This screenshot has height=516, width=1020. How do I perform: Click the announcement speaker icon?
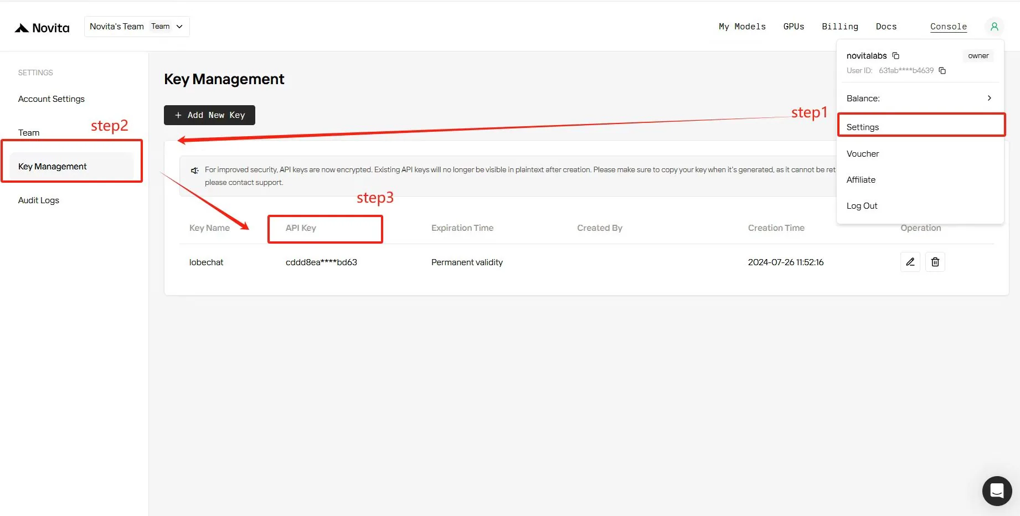click(194, 171)
